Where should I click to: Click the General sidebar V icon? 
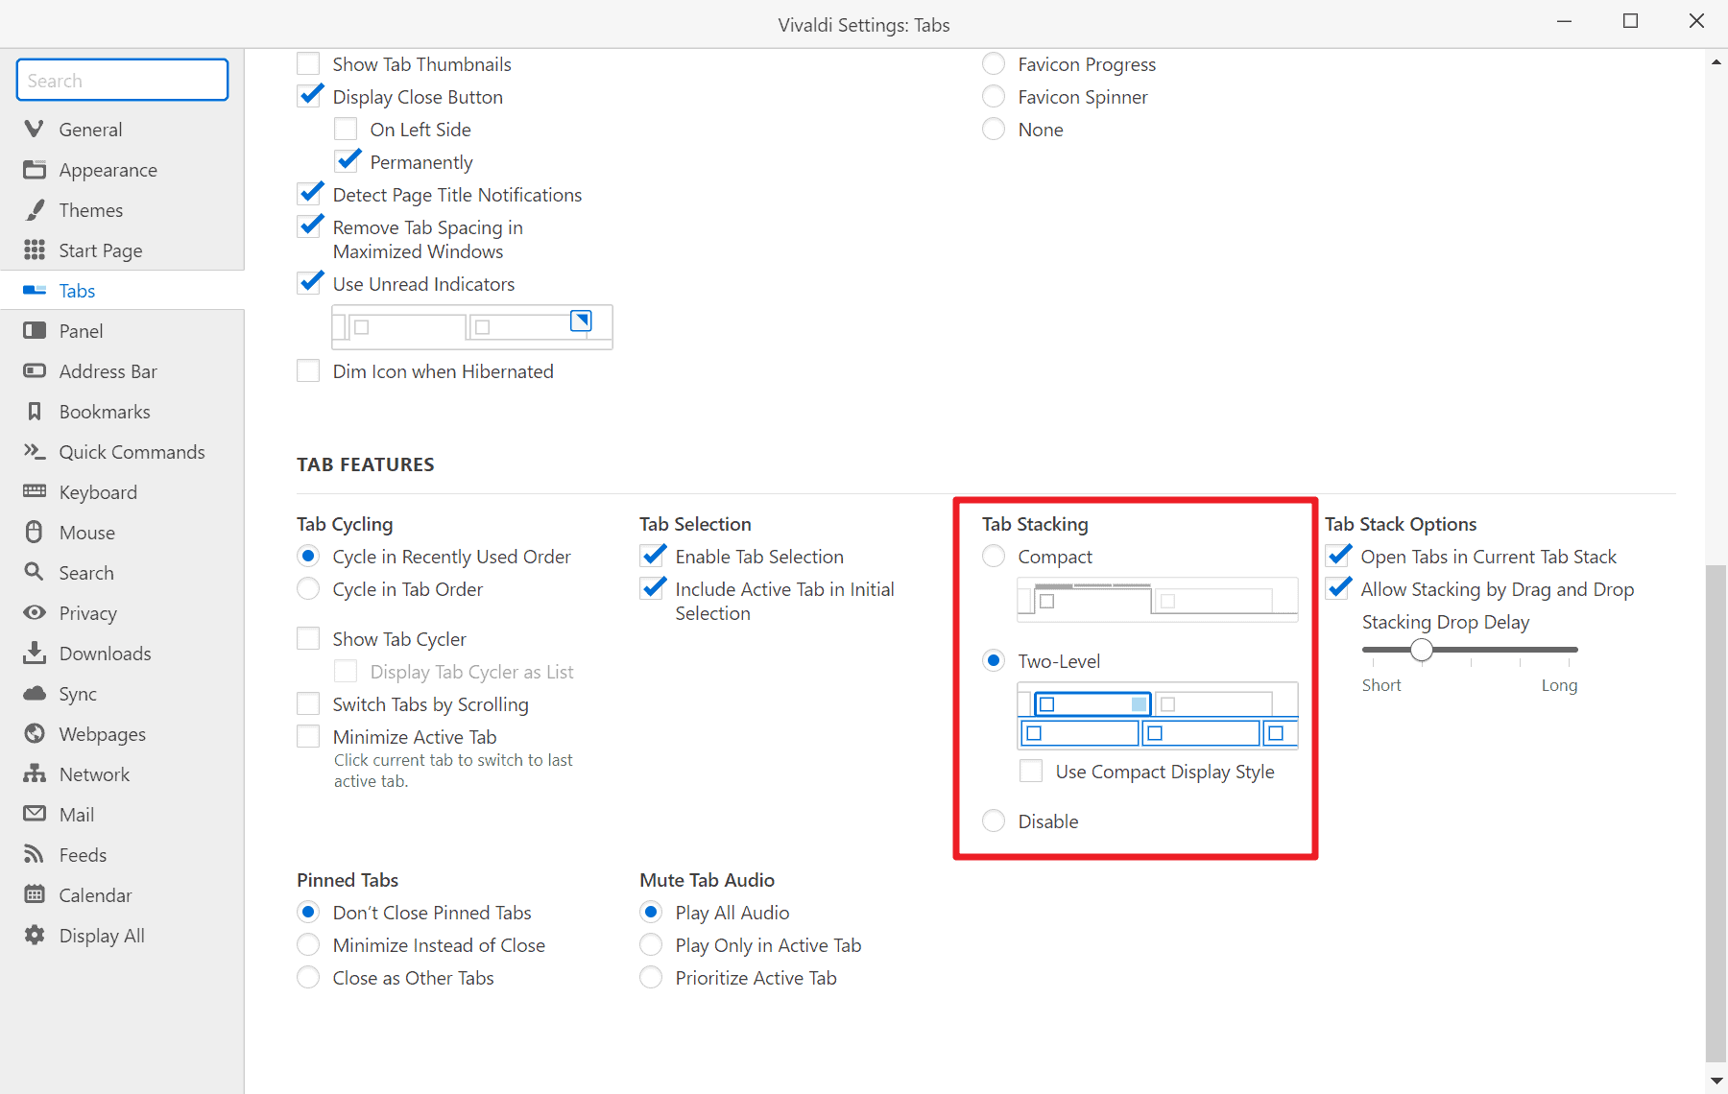(35, 129)
